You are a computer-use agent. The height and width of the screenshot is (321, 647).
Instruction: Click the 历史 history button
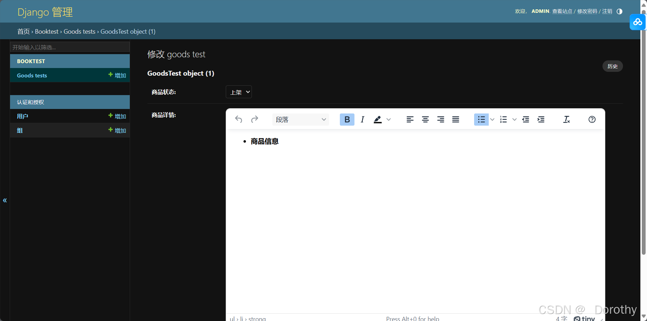(613, 66)
